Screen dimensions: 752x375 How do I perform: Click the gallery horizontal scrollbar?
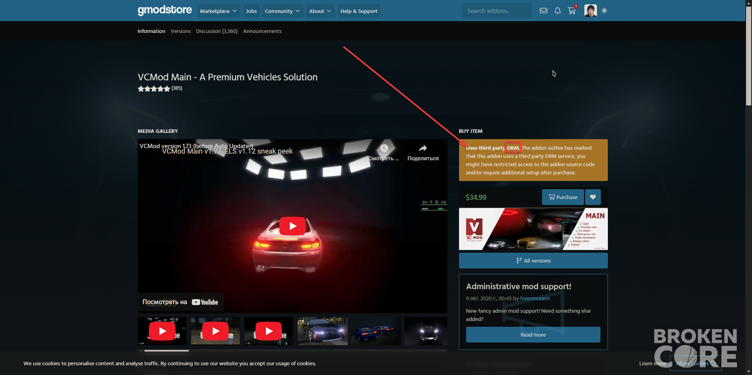166,351
